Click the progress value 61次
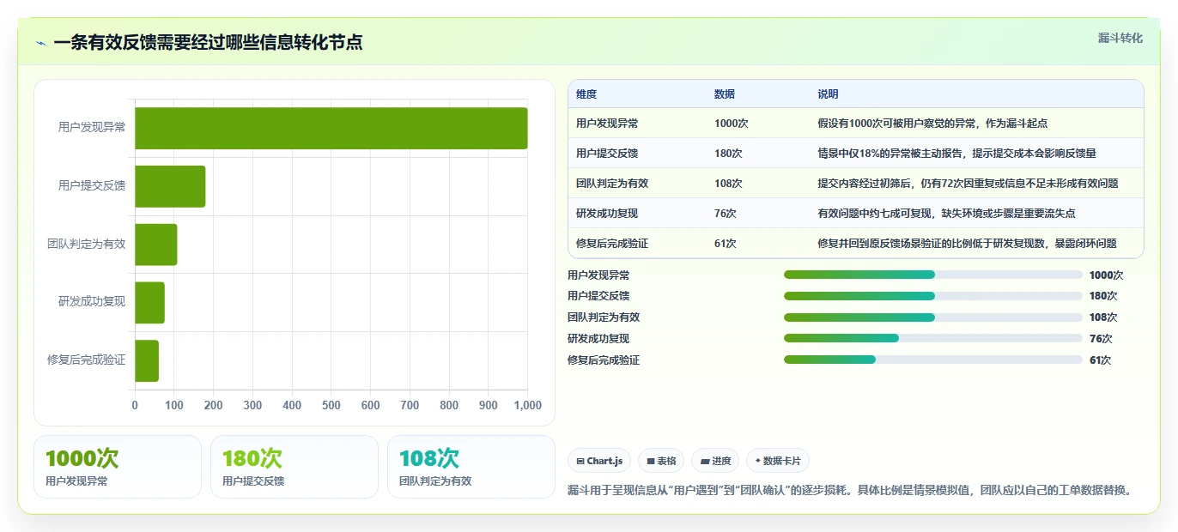The width and height of the screenshot is (1178, 532). 1101,360
